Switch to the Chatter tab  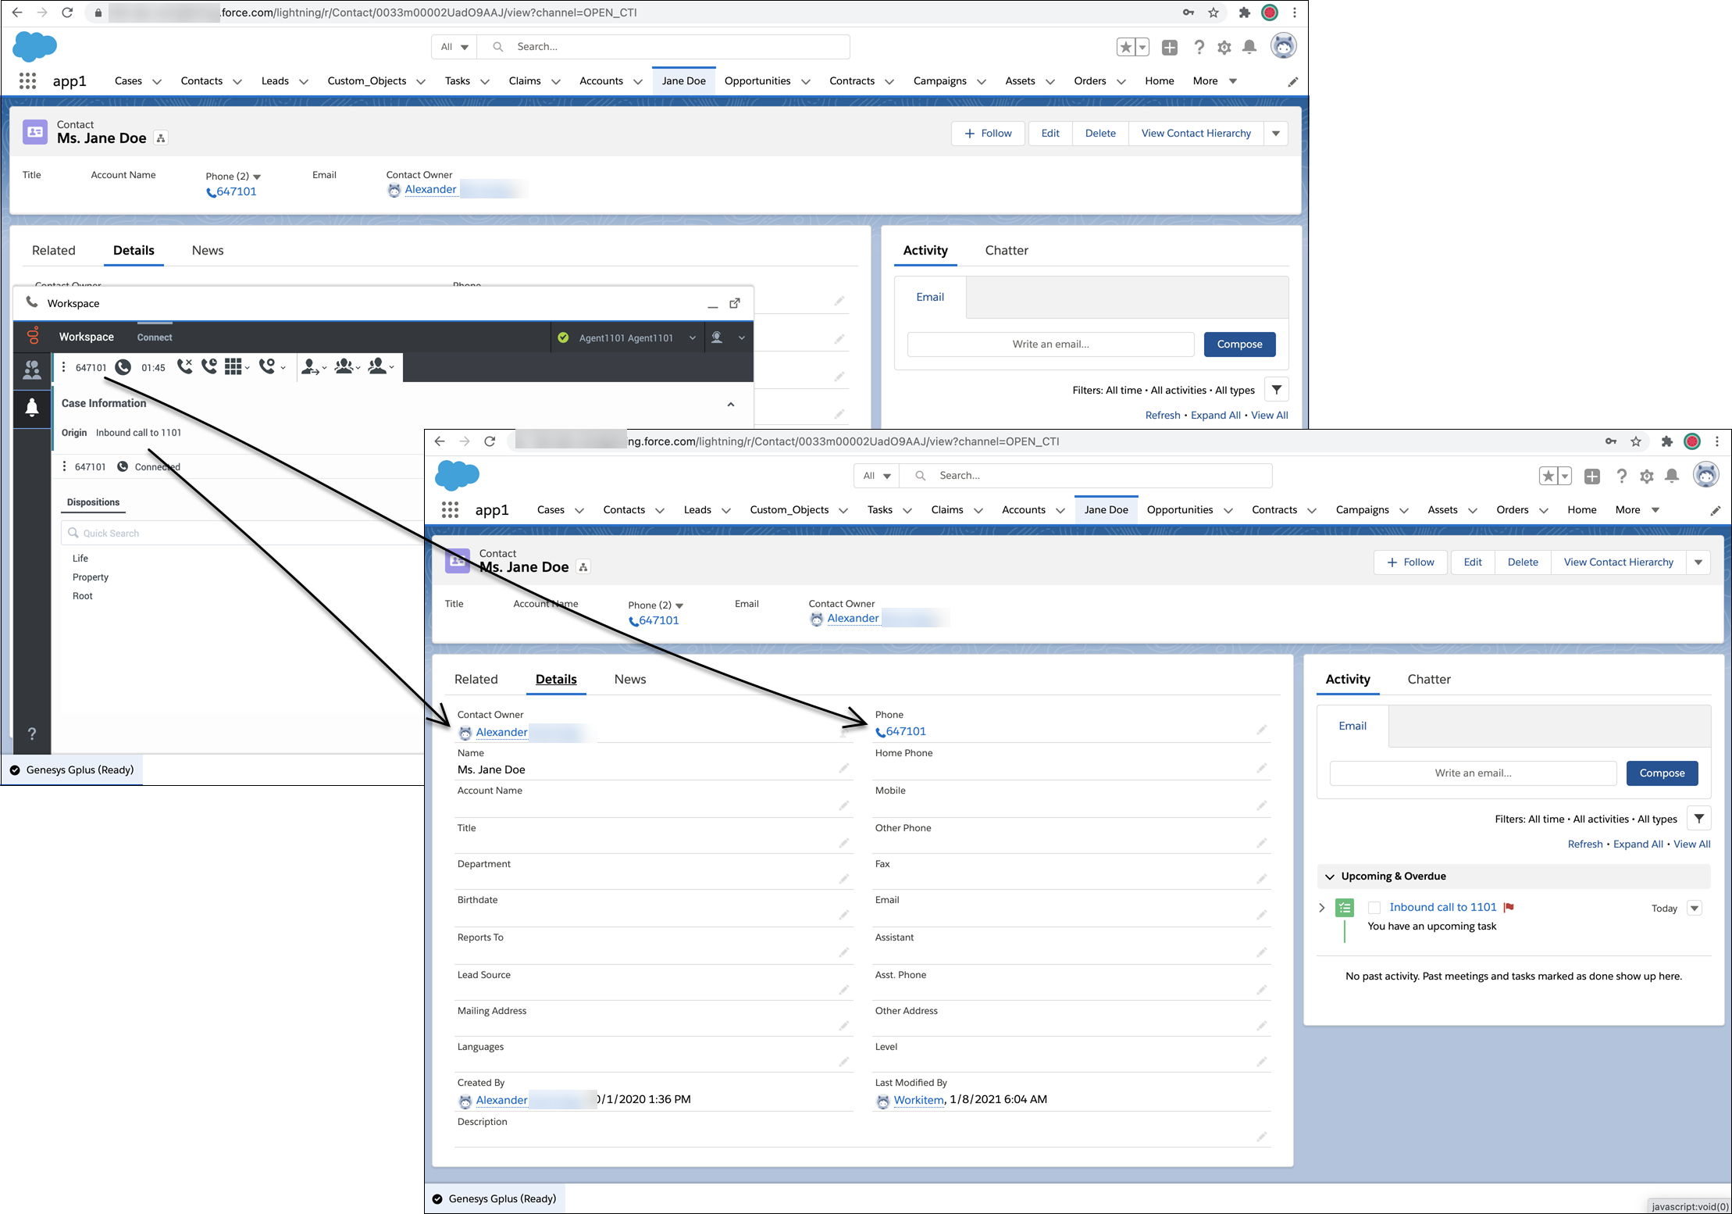(1428, 680)
